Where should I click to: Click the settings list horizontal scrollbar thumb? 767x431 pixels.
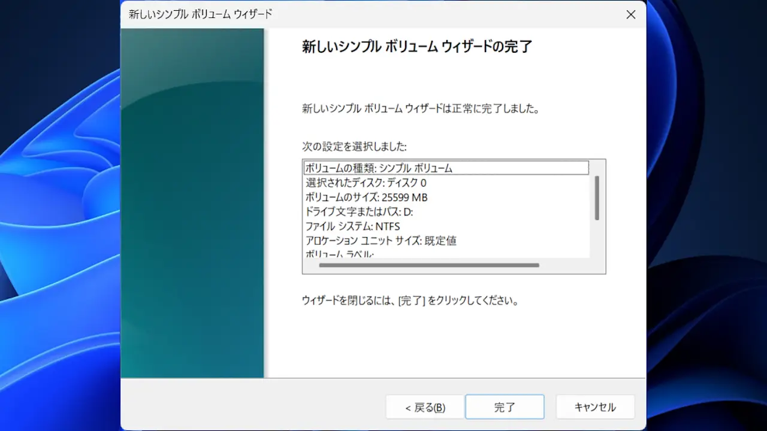(429, 265)
